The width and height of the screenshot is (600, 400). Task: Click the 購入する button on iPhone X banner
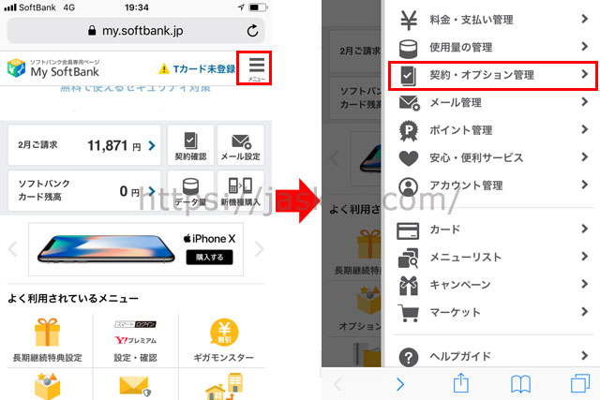pyautogui.click(x=209, y=257)
